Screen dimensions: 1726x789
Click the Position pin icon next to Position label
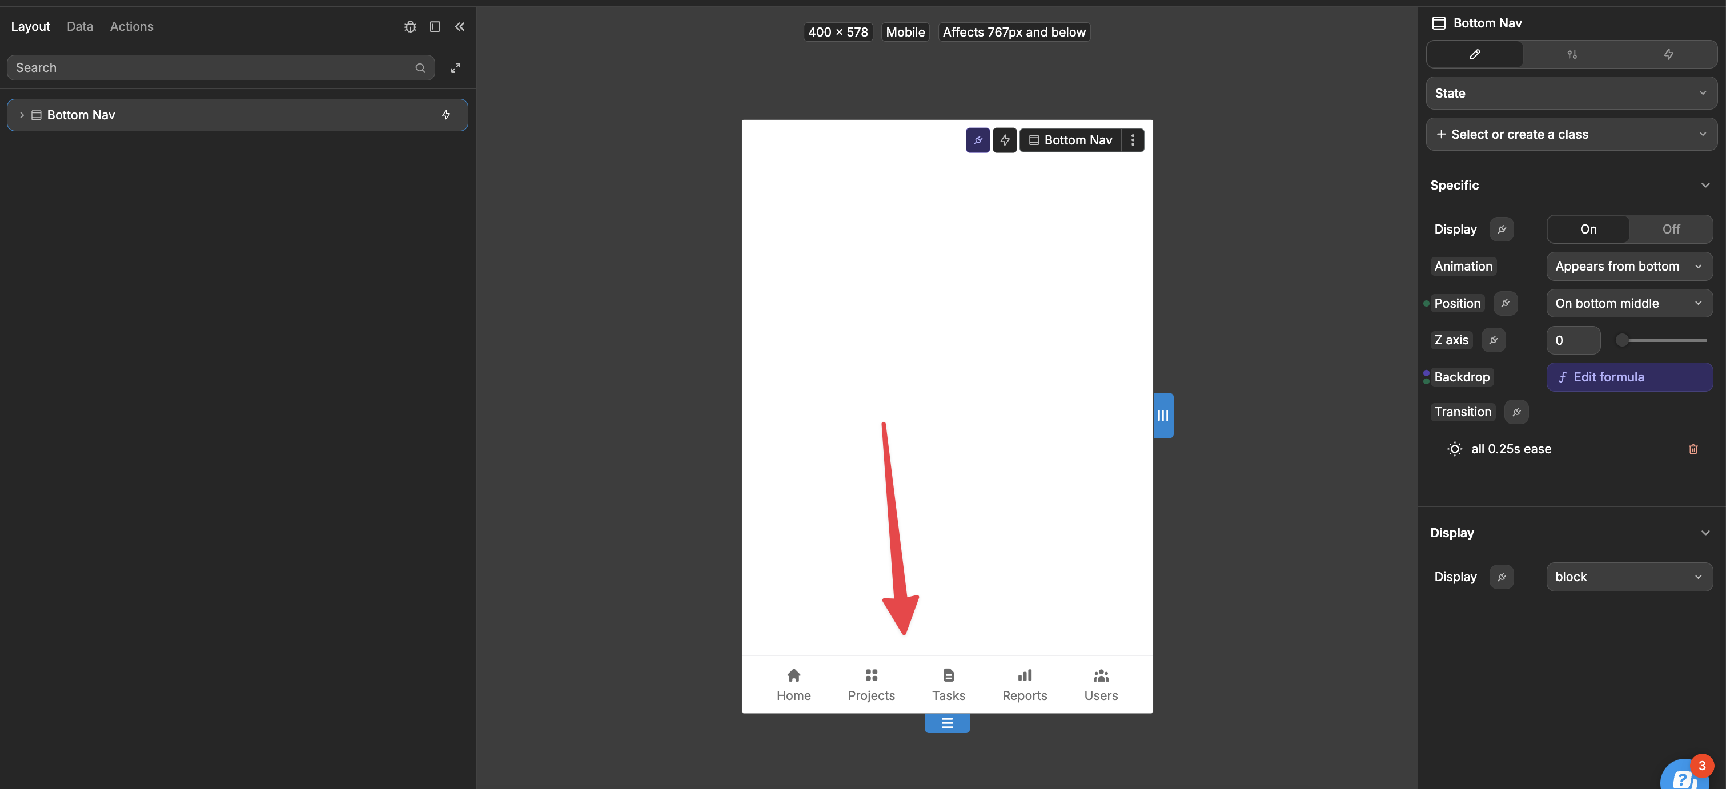[1505, 303]
